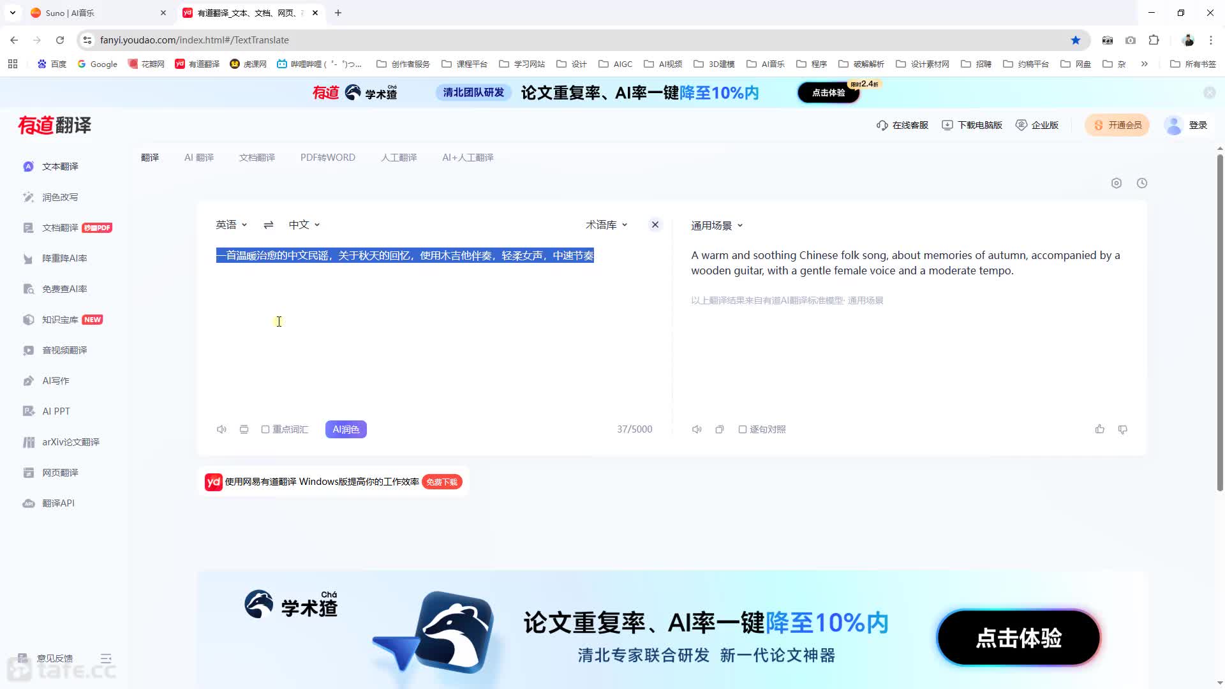The width and height of the screenshot is (1225, 689).
Task: Copy the translation result icon
Action: tap(720, 429)
